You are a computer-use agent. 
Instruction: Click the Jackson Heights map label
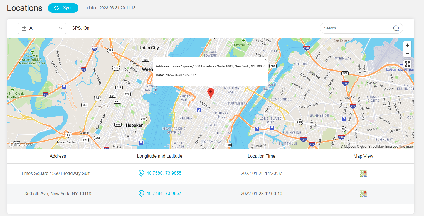(372, 99)
